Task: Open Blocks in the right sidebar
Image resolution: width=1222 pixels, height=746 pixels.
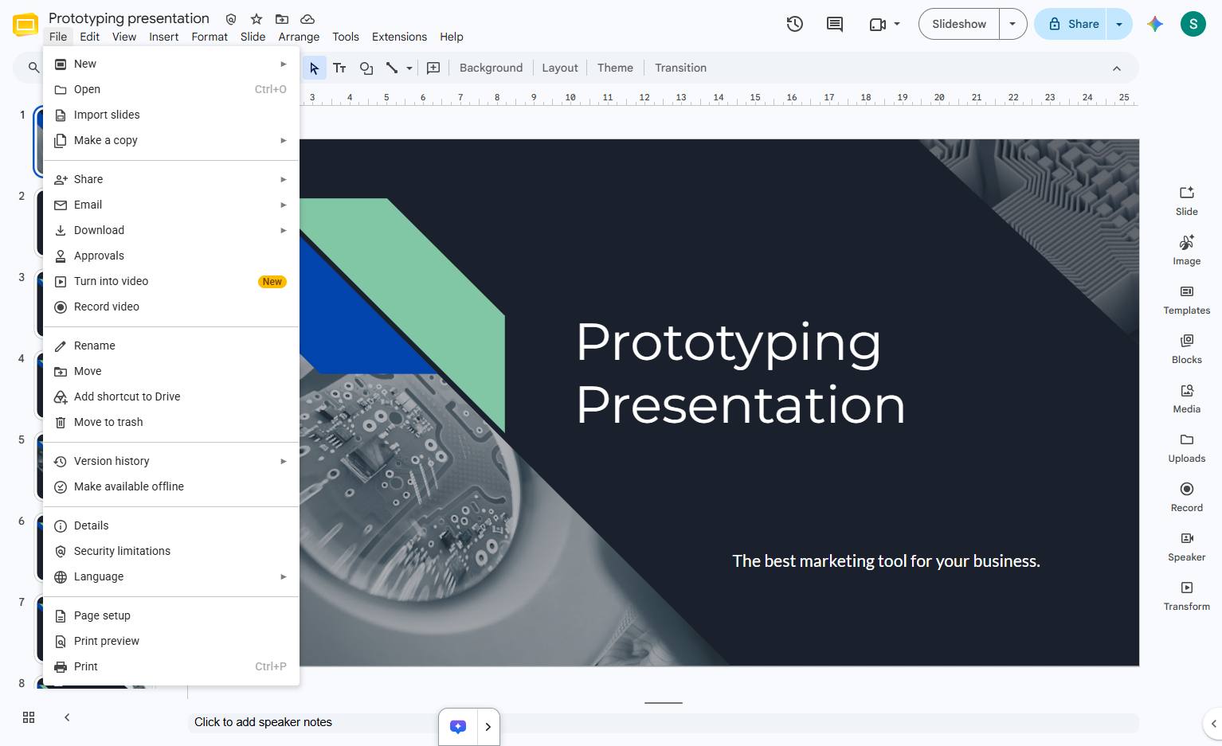Action: [x=1187, y=349]
